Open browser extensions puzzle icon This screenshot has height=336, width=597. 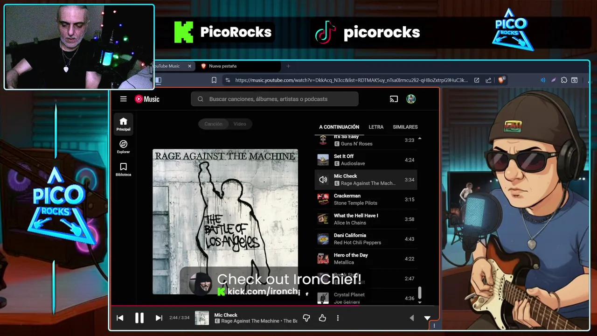click(564, 80)
